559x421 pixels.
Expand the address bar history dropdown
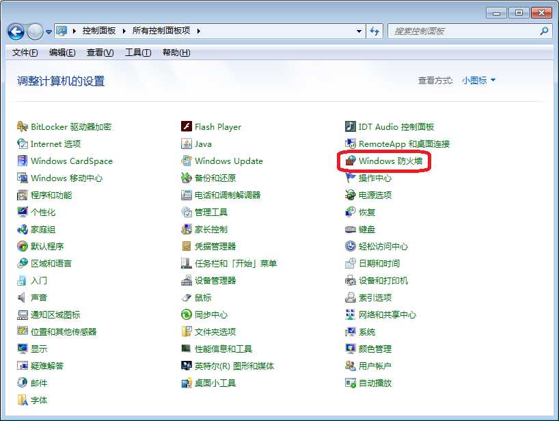pyautogui.click(x=359, y=31)
